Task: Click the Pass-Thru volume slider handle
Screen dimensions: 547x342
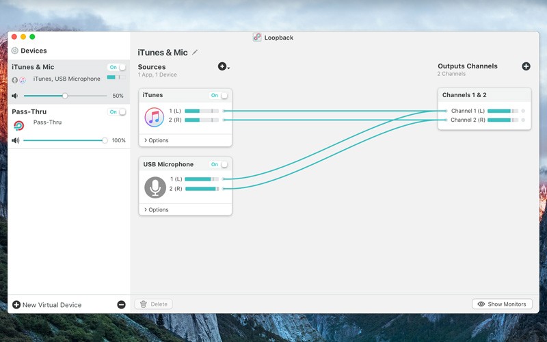Action: [105, 140]
